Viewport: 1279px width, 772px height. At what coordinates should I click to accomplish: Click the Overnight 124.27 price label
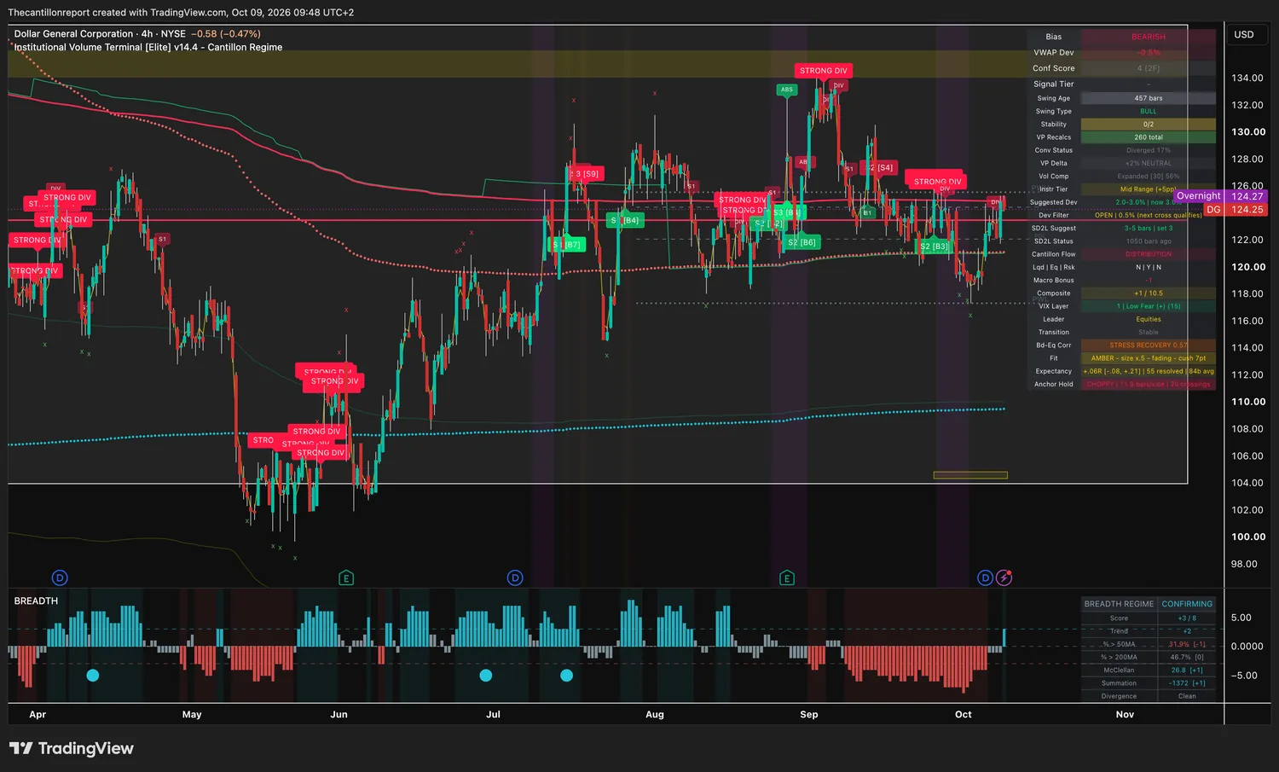coord(1219,196)
